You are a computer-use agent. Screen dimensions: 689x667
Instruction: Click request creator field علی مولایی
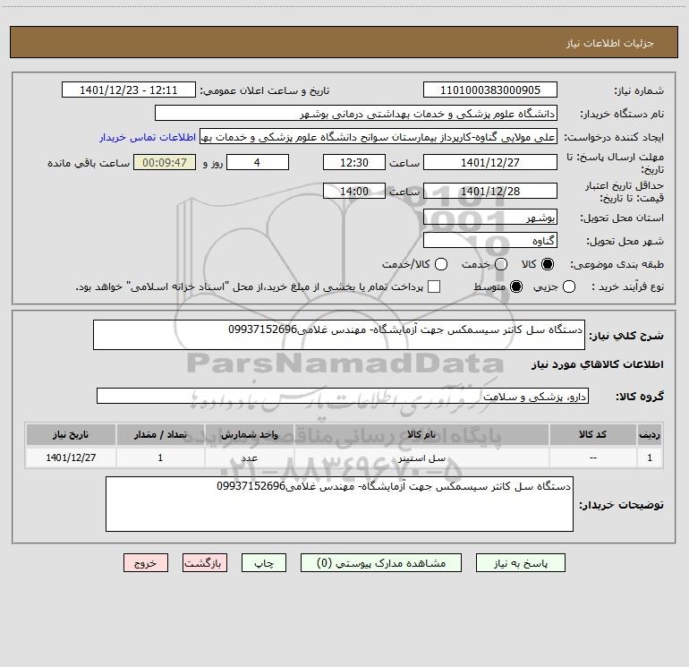[x=379, y=137]
